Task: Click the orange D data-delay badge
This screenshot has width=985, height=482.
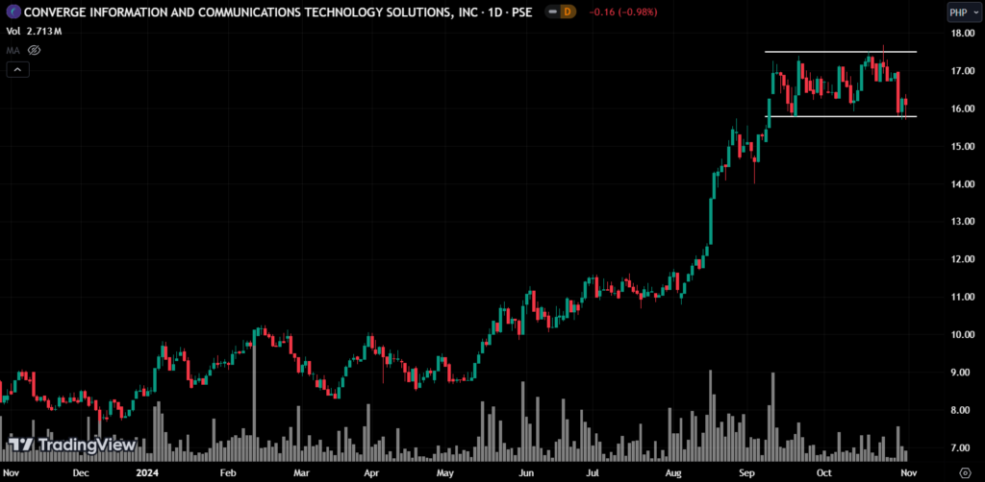Action: coord(568,12)
